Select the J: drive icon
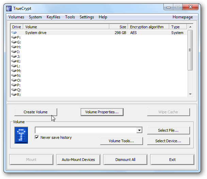Image resolution: width=207 pixels, height=179 pixels. point(14,56)
